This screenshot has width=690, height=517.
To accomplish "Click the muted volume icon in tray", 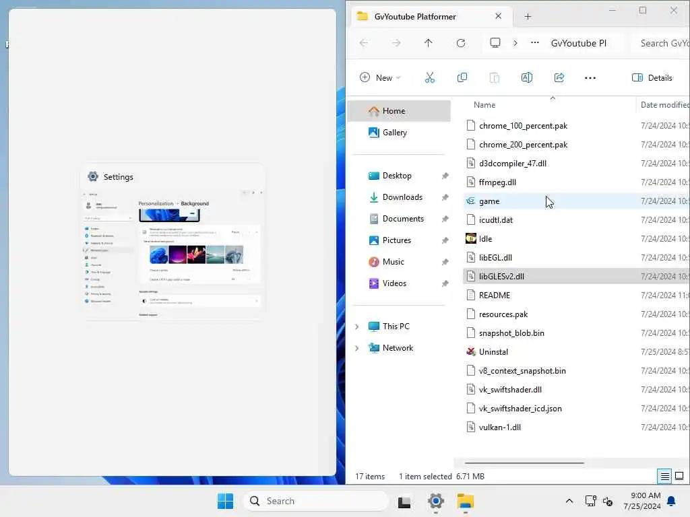I will click(608, 501).
